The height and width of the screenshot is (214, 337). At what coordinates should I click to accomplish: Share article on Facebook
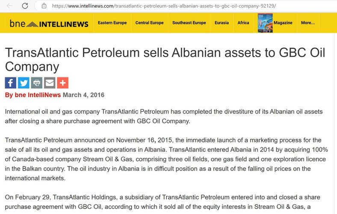[x=11, y=83]
